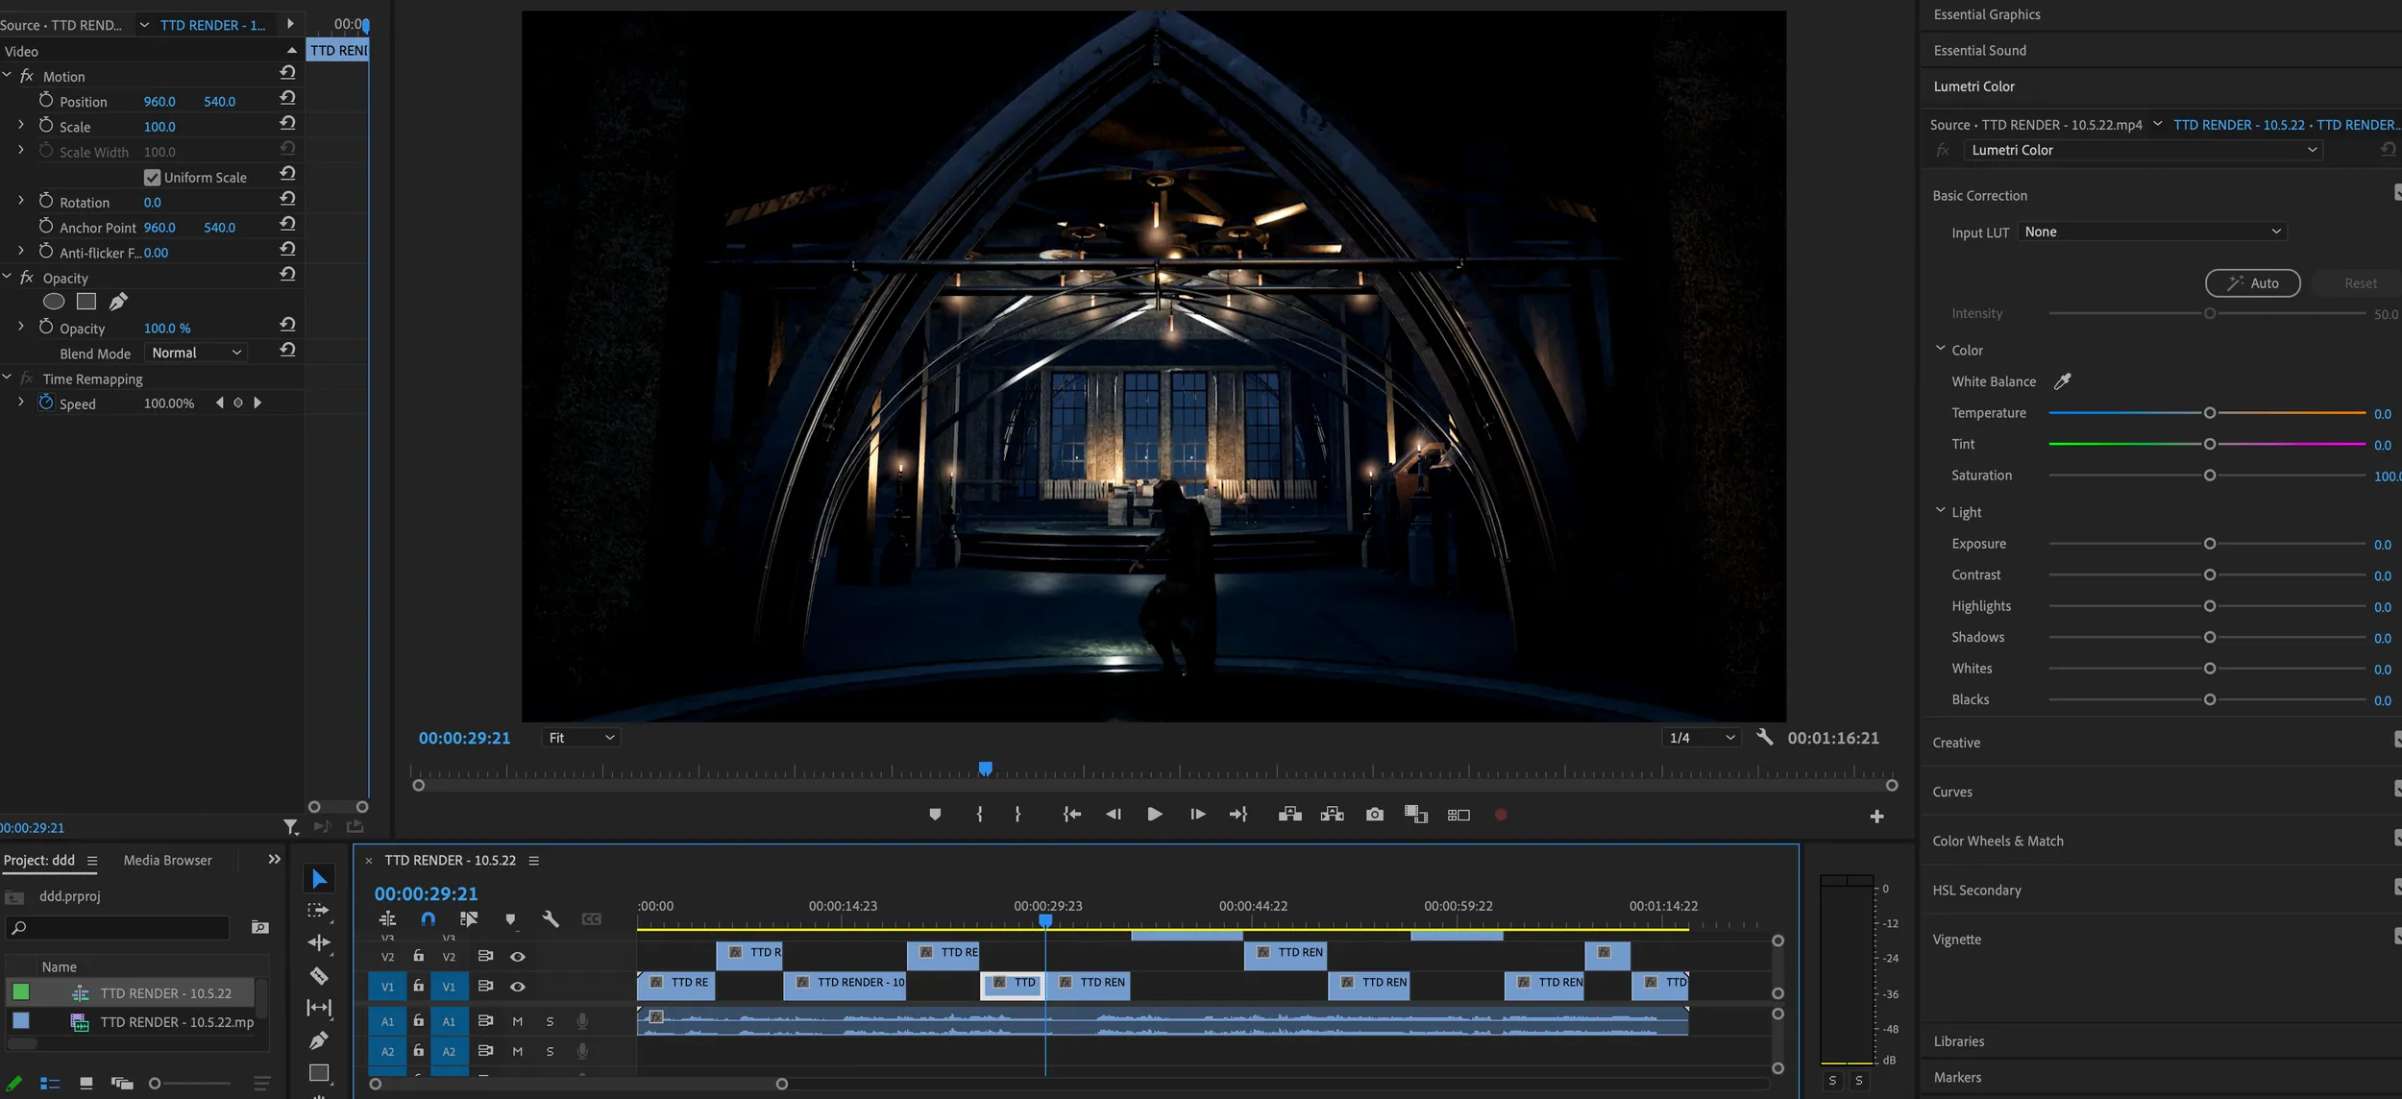The height and width of the screenshot is (1099, 2402).
Task: Click the Temperature slider handle
Action: pos(2209,413)
